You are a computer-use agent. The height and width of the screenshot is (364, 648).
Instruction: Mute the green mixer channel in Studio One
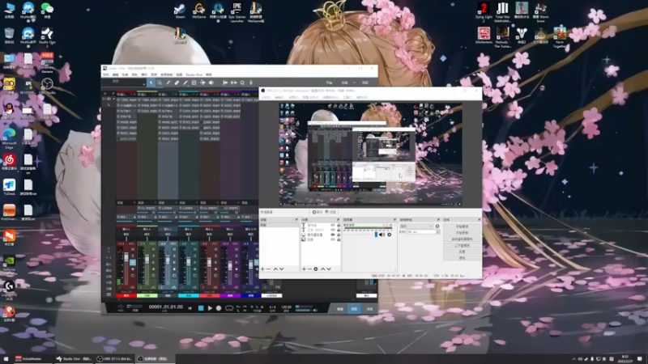coord(153,250)
